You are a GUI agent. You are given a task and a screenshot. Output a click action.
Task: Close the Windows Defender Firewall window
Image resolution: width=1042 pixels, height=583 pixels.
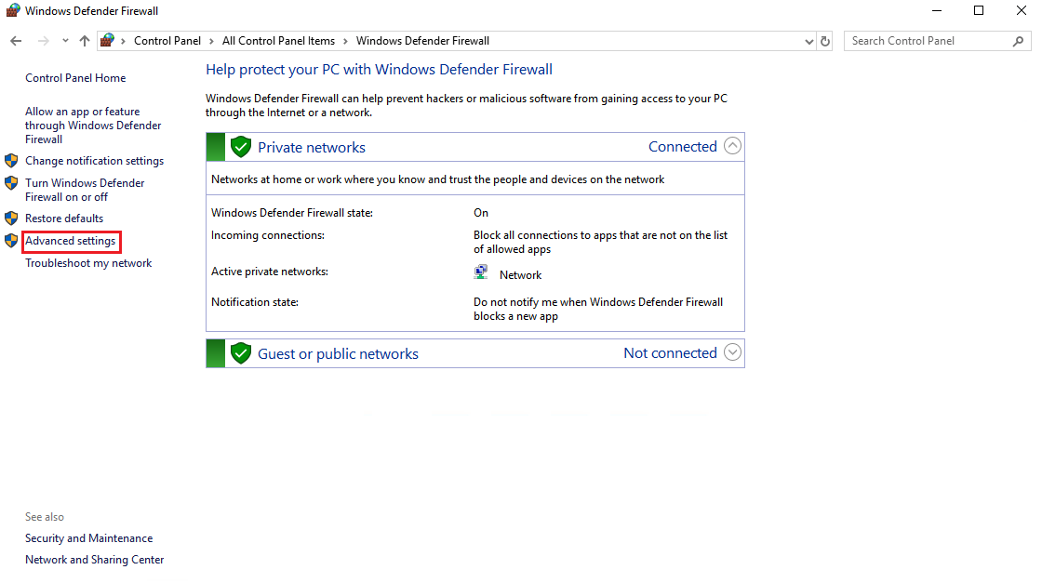pos(1022,10)
